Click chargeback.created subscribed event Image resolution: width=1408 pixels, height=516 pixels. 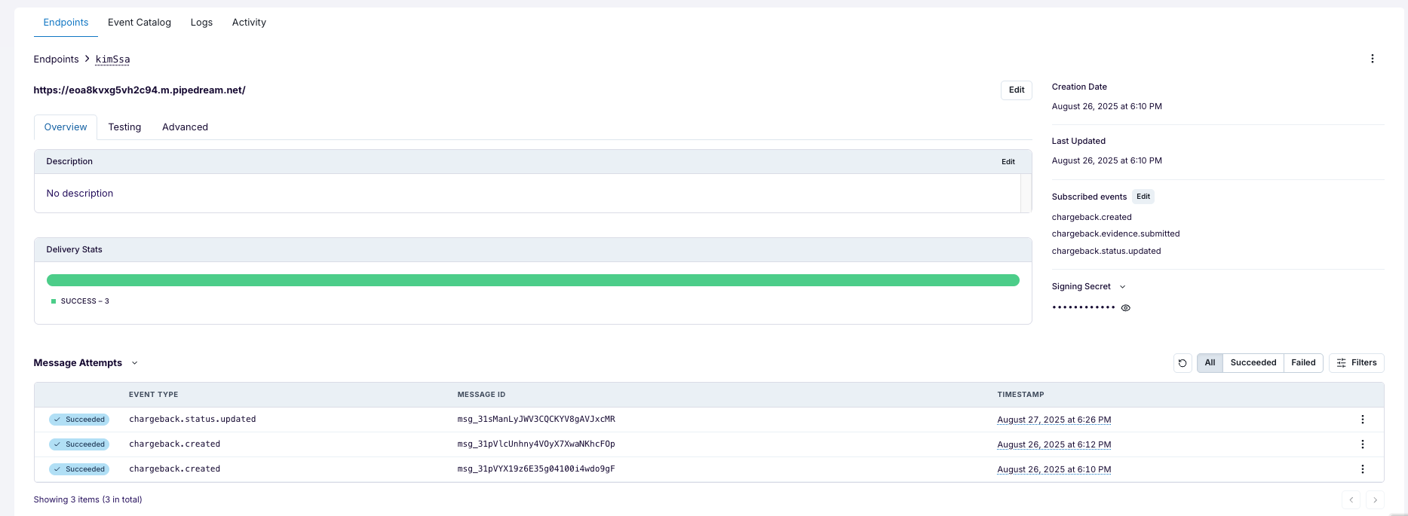coord(1091,218)
